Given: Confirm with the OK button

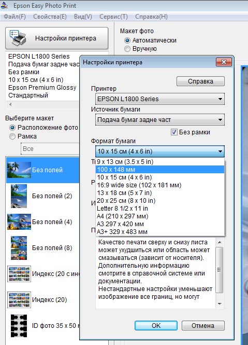Looking at the screenshot, I should [156, 325].
